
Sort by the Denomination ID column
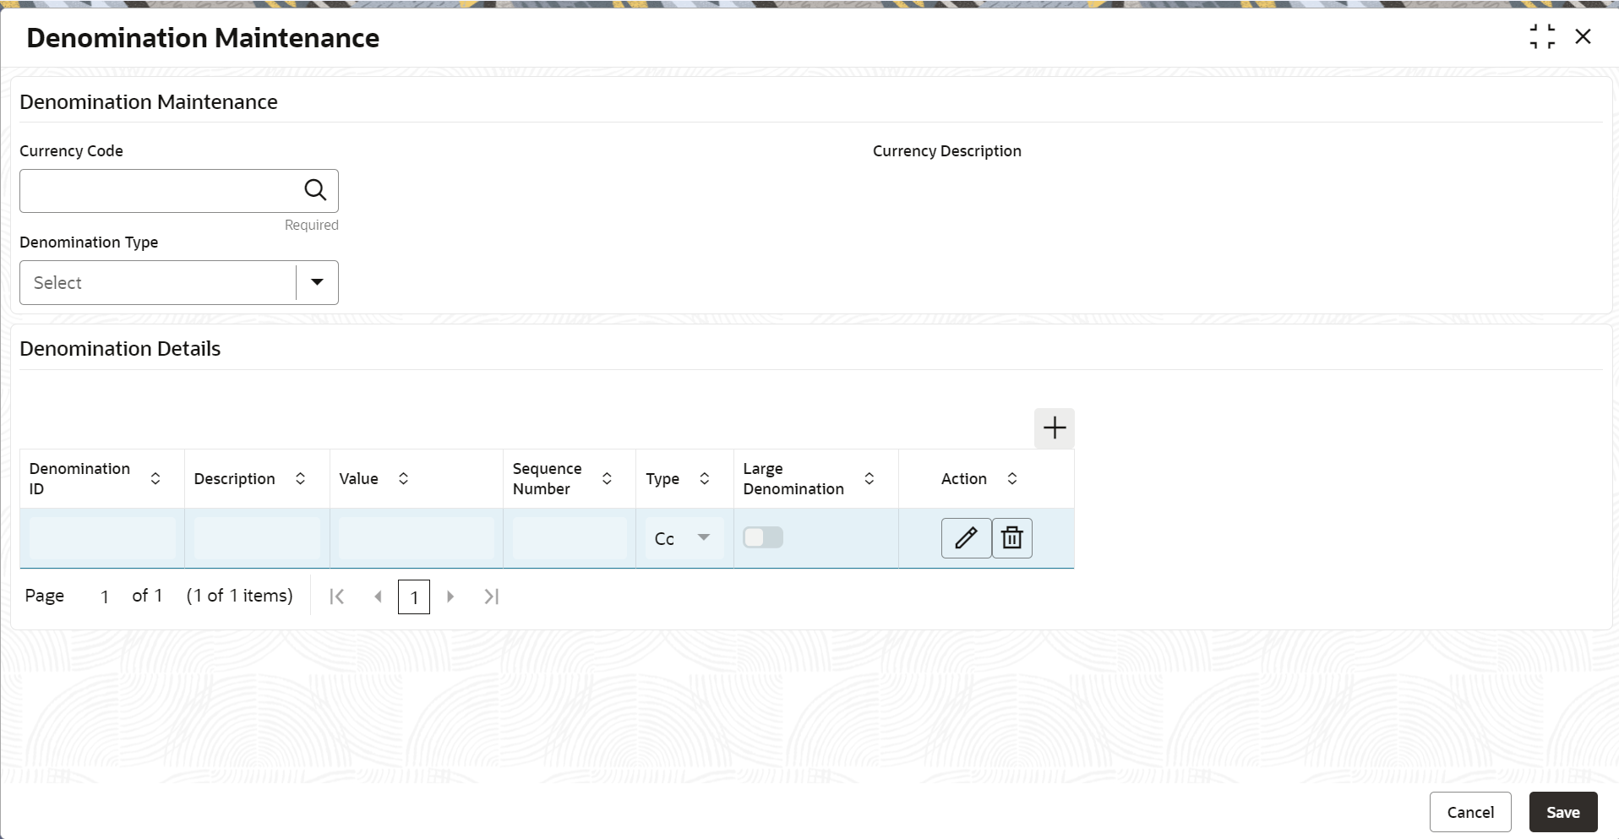pos(155,478)
